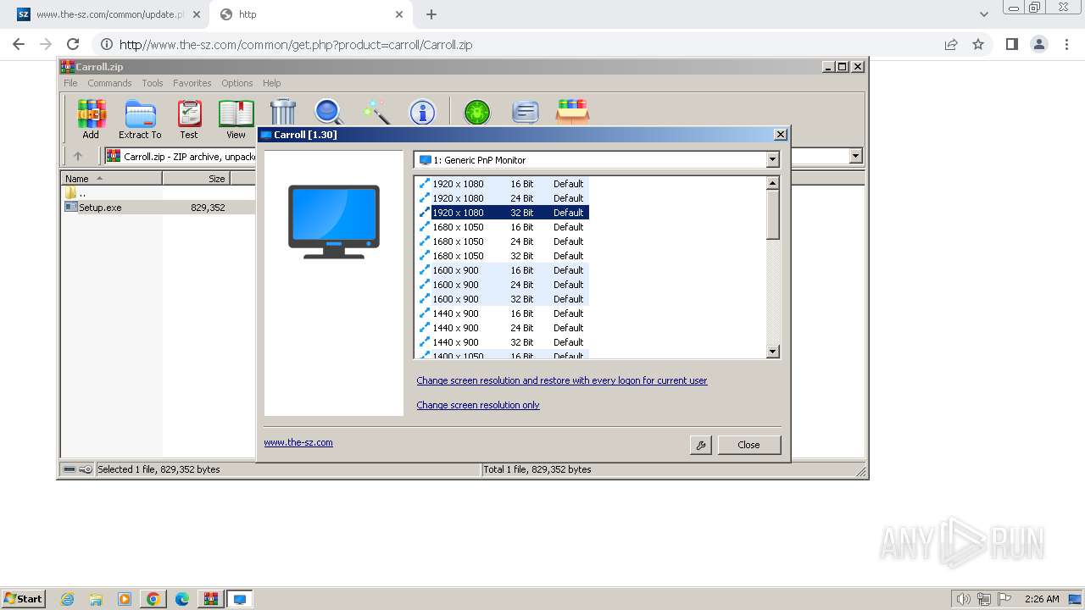
Task: Click the browser address bar URL
Action: [296, 45]
